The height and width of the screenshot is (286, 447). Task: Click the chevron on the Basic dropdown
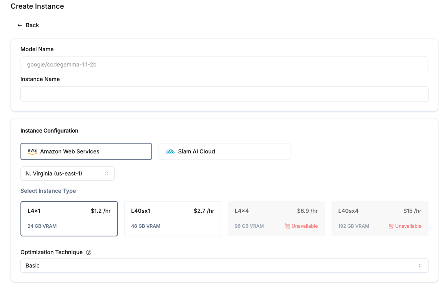pos(420,266)
